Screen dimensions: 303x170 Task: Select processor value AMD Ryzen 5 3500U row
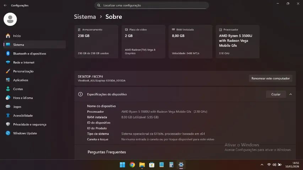(164, 112)
